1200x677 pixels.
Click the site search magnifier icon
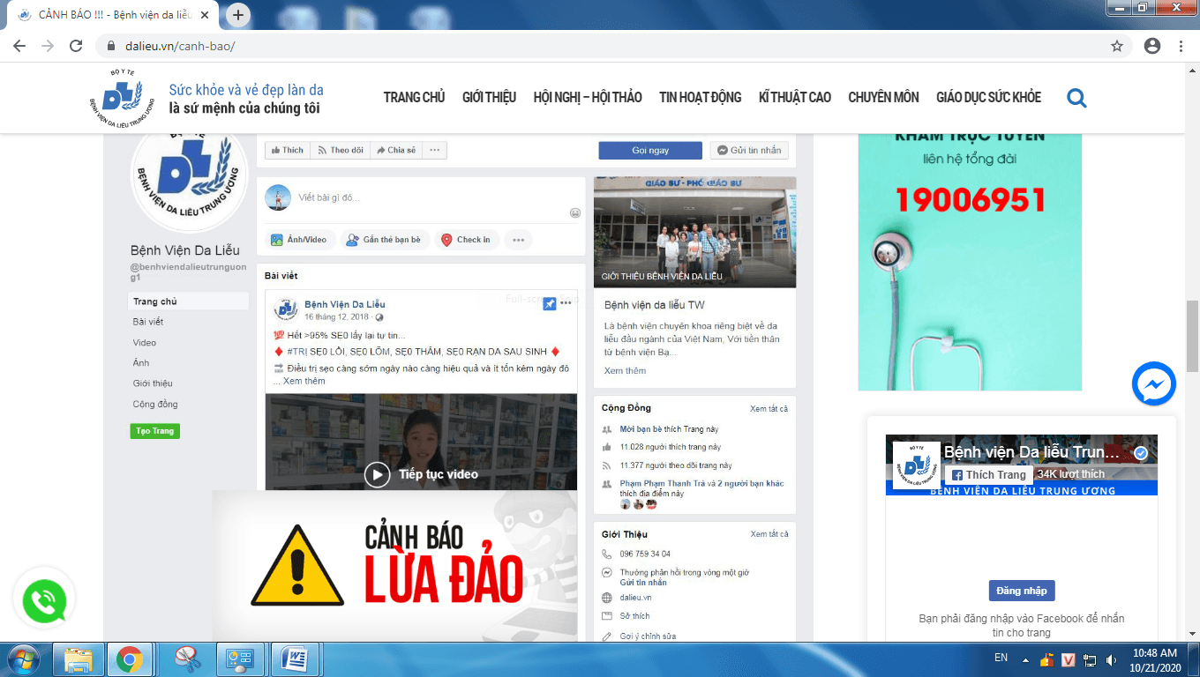tap(1076, 98)
